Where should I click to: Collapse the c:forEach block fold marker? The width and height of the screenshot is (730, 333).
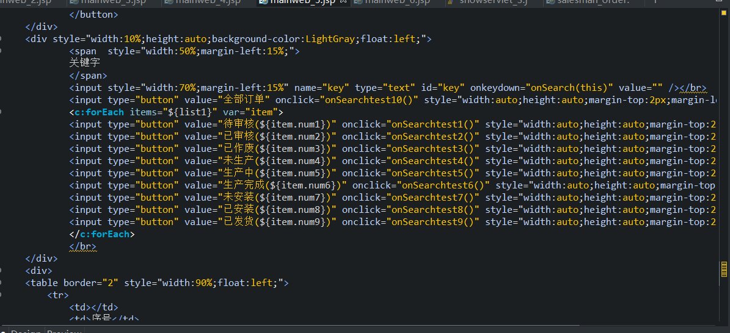(2, 112)
